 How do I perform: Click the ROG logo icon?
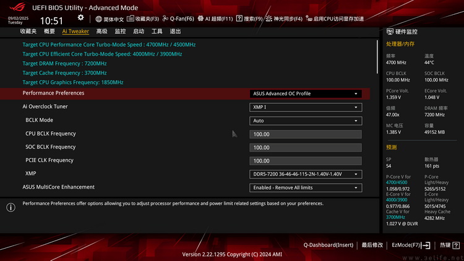point(17,7)
